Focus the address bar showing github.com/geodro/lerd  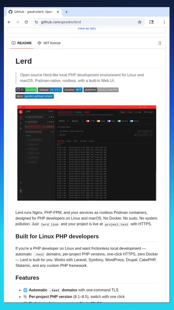[x=87, y=22]
